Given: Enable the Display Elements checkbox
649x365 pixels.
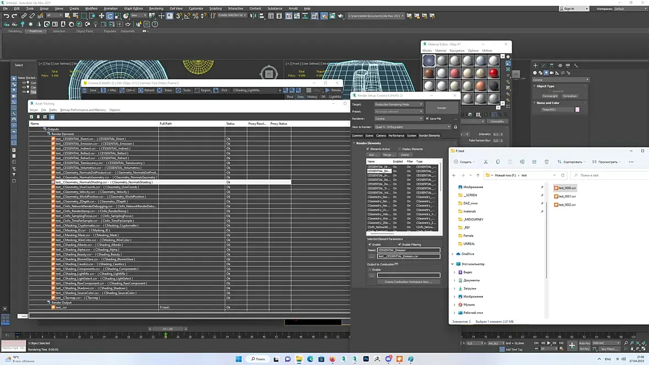Looking at the screenshot, I should tap(400, 149).
